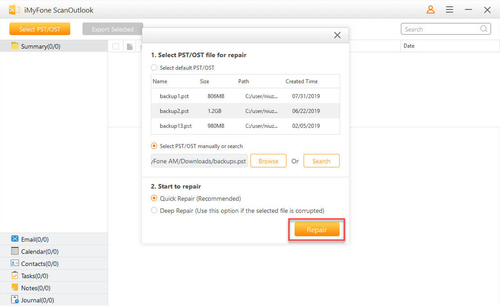Select the Quick Repair option

pyautogui.click(x=154, y=198)
